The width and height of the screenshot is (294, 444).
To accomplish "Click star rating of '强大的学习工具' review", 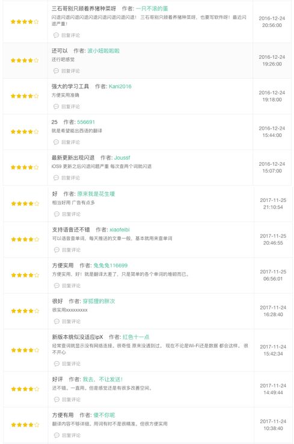I will pos(25,96).
